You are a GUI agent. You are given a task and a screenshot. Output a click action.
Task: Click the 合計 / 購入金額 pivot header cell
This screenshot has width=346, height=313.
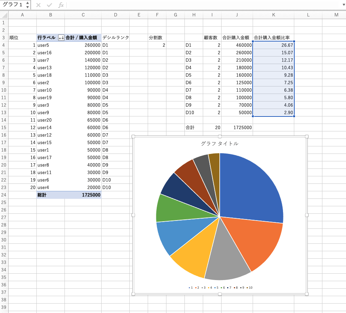pyautogui.click(x=82, y=38)
